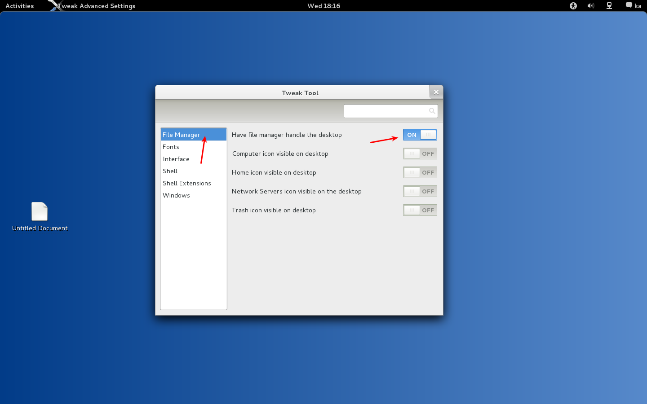Enable Computer icon visible on desktop
The height and width of the screenshot is (404, 647).
[420, 154]
